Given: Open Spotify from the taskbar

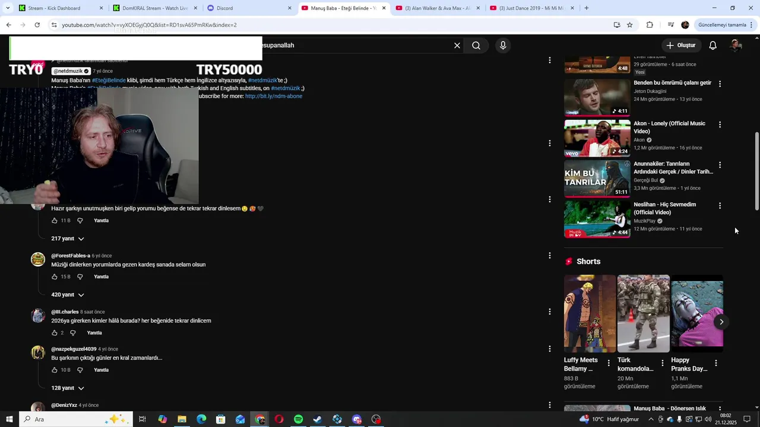Looking at the screenshot, I should pos(299,419).
